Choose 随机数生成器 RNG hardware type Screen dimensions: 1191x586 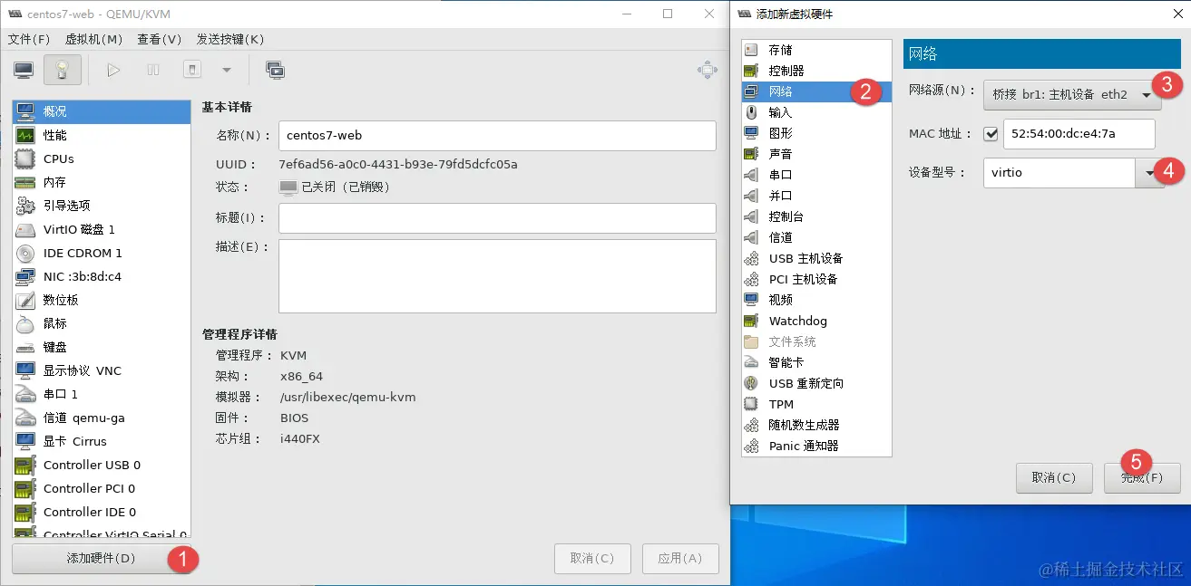pos(816,425)
